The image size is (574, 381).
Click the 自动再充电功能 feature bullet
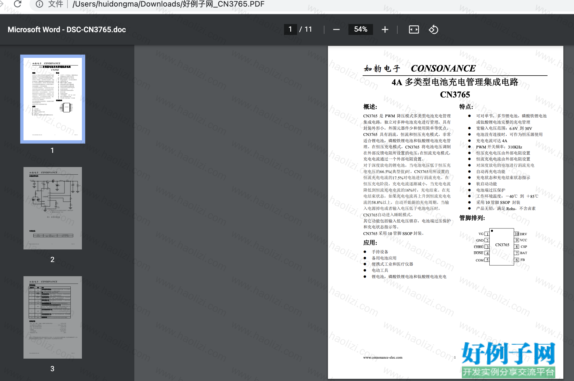tap(491, 172)
